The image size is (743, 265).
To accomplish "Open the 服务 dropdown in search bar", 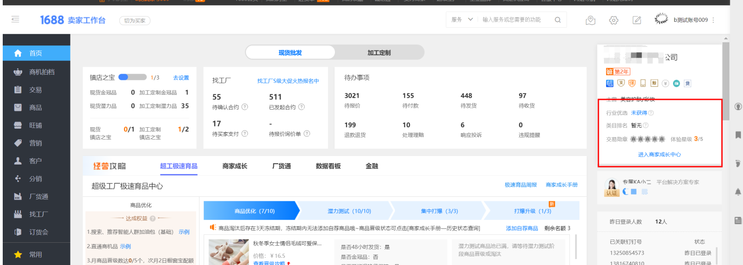I will coord(462,20).
